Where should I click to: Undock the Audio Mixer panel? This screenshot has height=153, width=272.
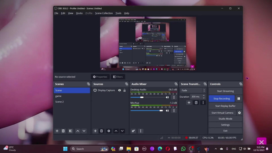point(176,84)
